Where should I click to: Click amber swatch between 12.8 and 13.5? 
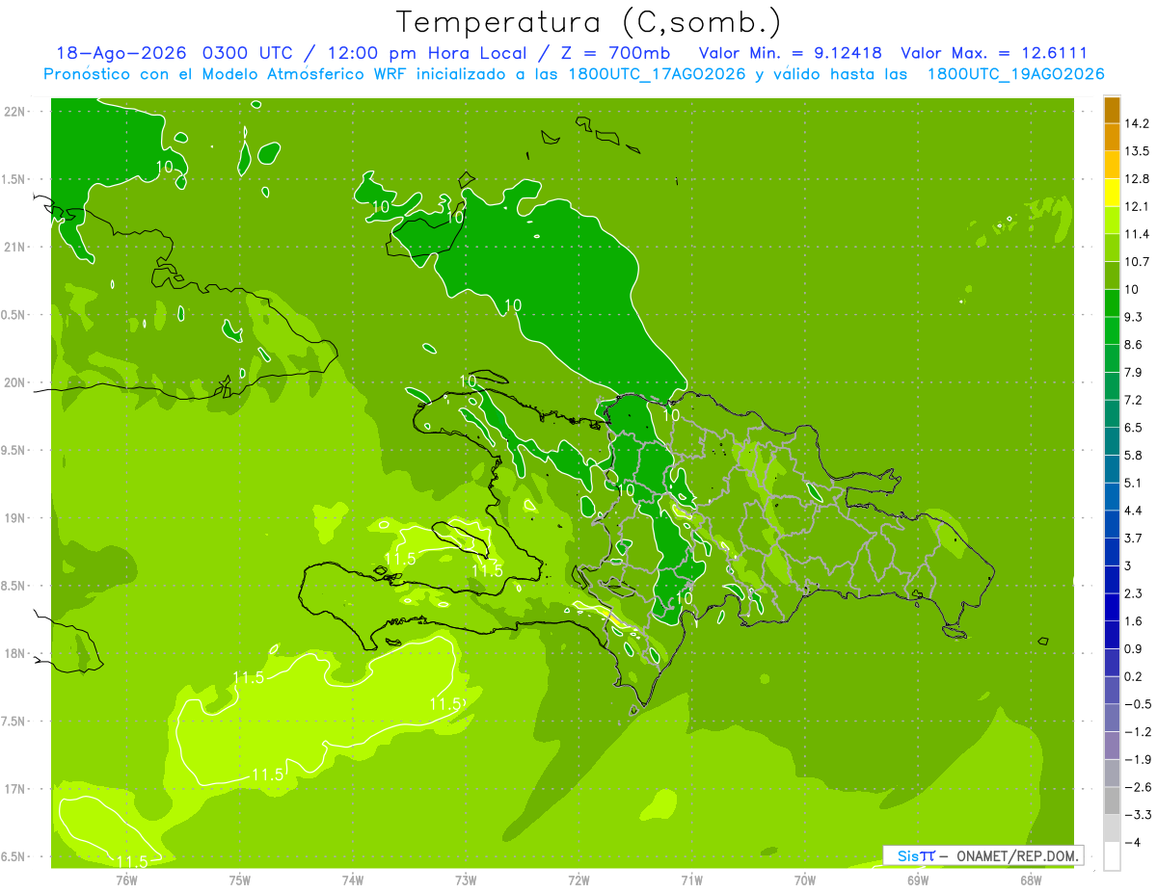point(1112,165)
